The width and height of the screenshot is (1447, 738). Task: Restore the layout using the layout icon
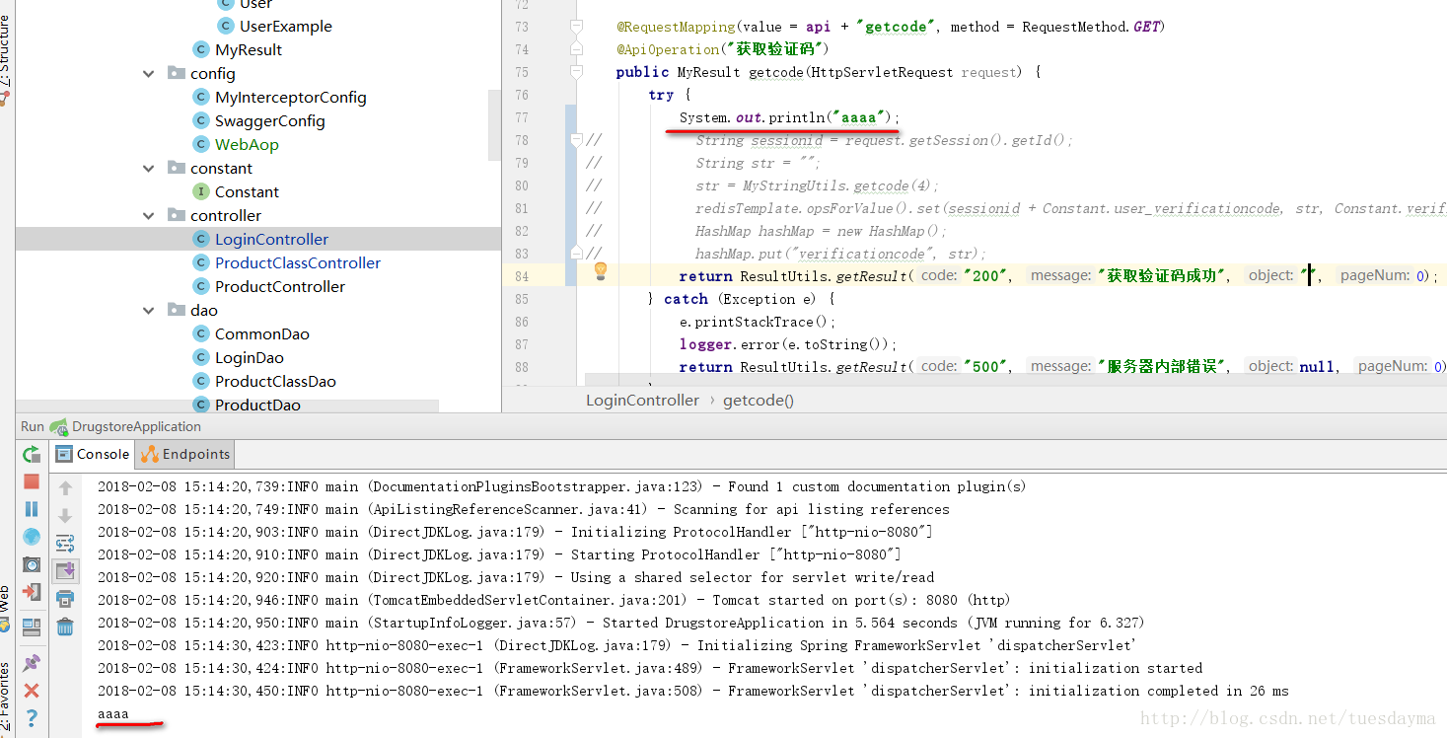click(x=32, y=627)
